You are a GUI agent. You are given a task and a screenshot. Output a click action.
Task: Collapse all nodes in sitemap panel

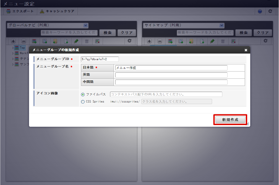pyautogui.click(x=160, y=41)
